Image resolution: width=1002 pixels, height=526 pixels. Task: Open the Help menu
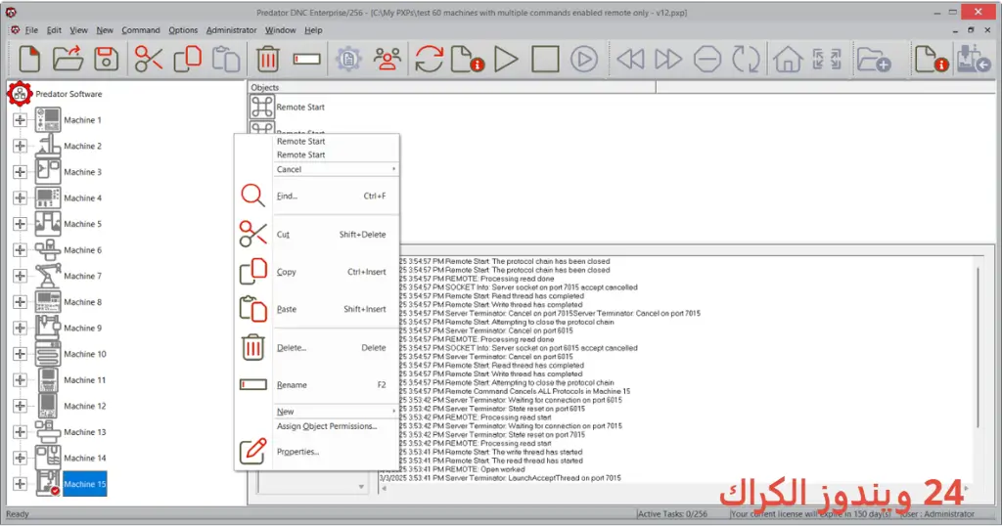(x=313, y=30)
